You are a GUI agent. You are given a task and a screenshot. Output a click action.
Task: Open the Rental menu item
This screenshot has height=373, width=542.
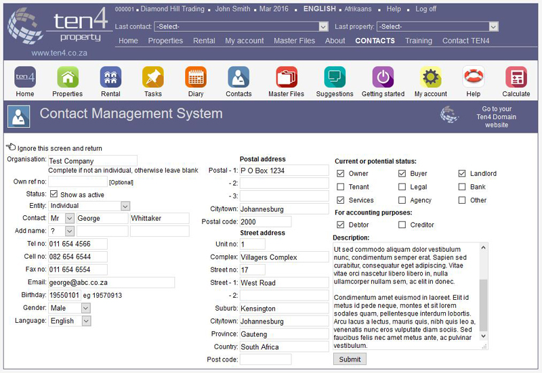point(204,41)
